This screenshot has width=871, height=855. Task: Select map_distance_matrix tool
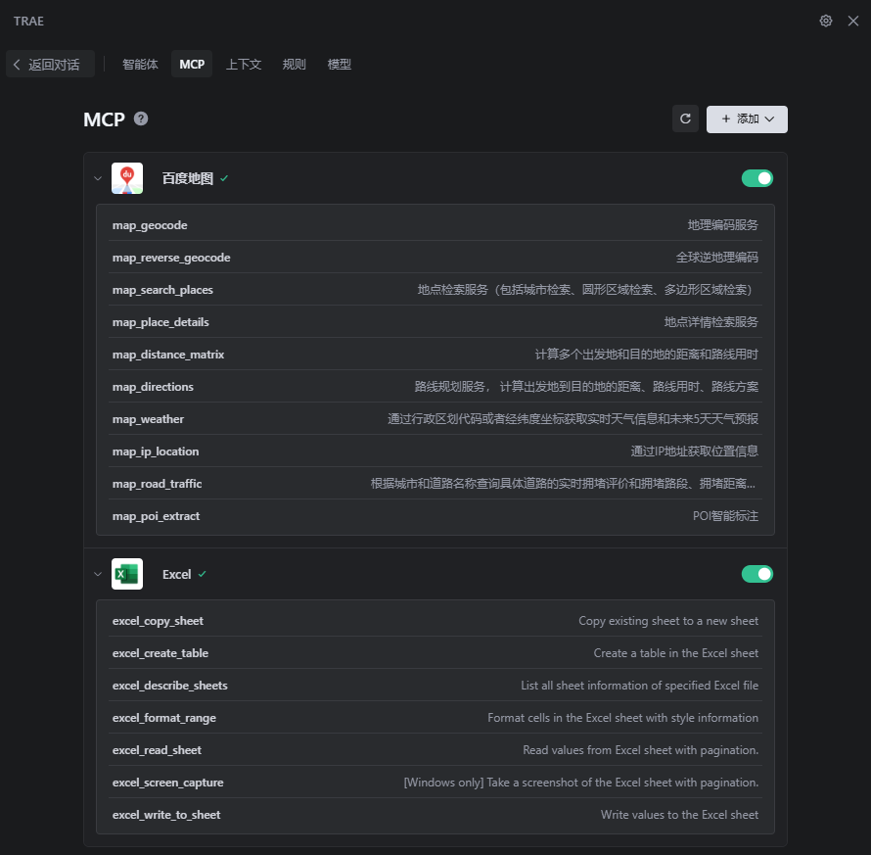[435, 355]
